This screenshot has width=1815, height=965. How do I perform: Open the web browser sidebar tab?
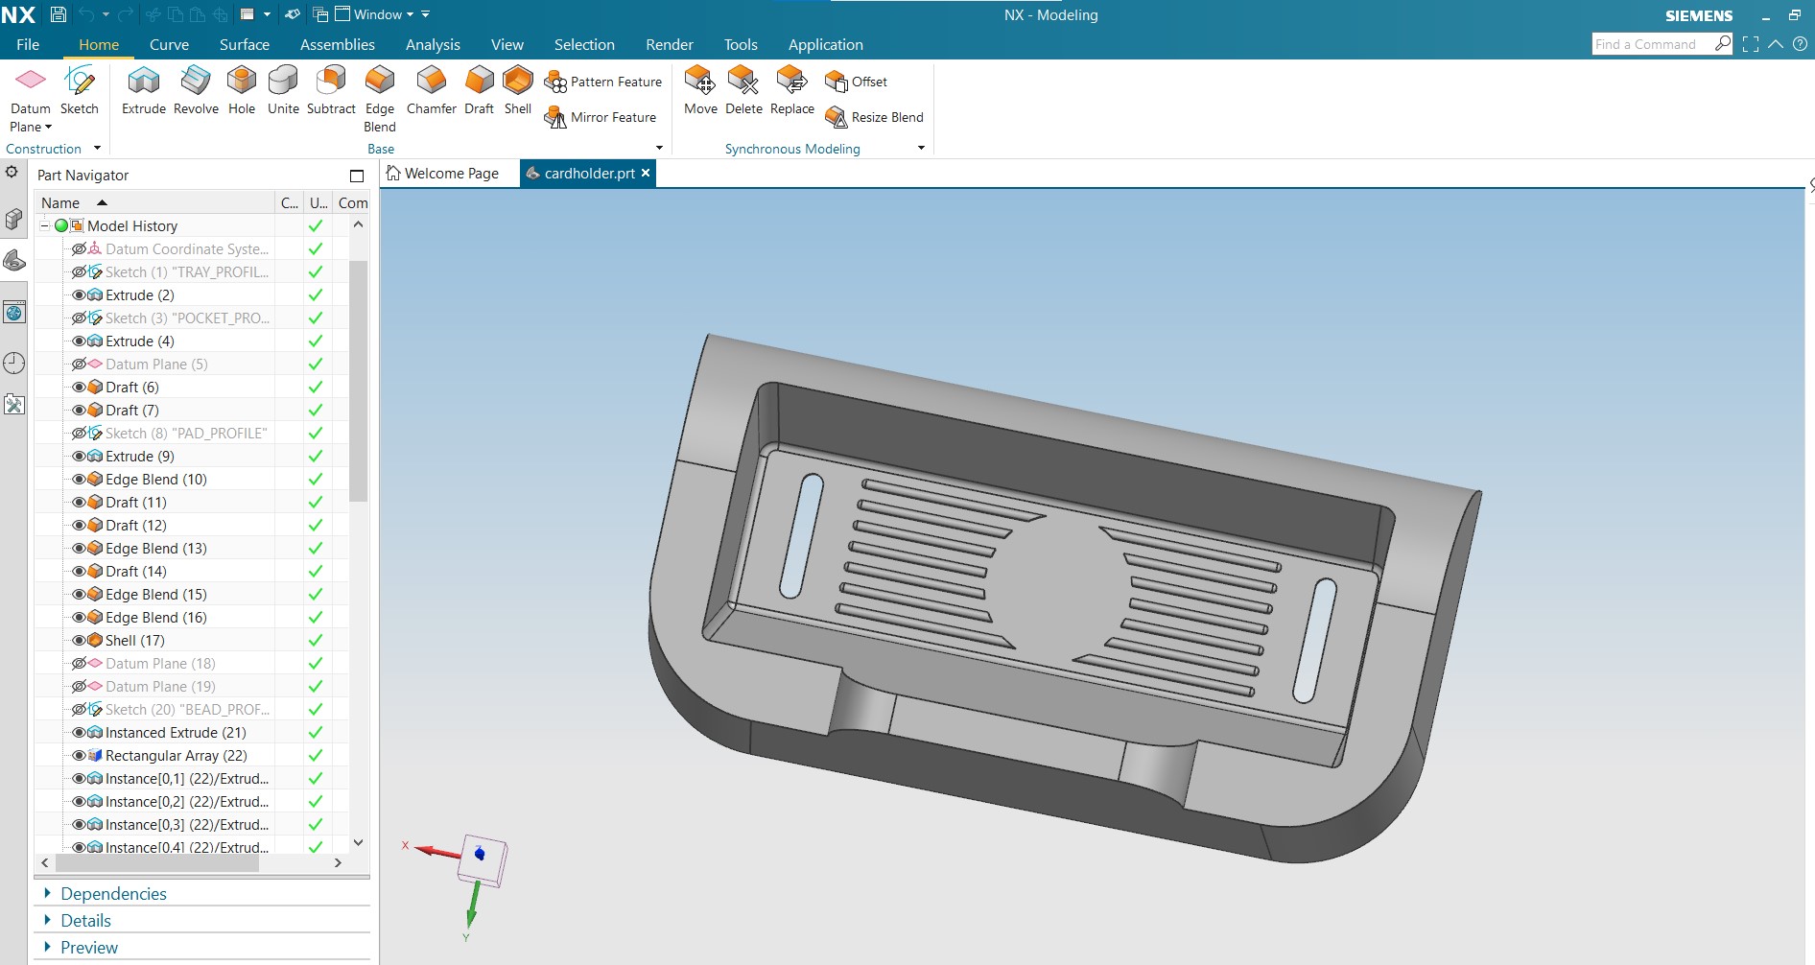pos(13,313)
